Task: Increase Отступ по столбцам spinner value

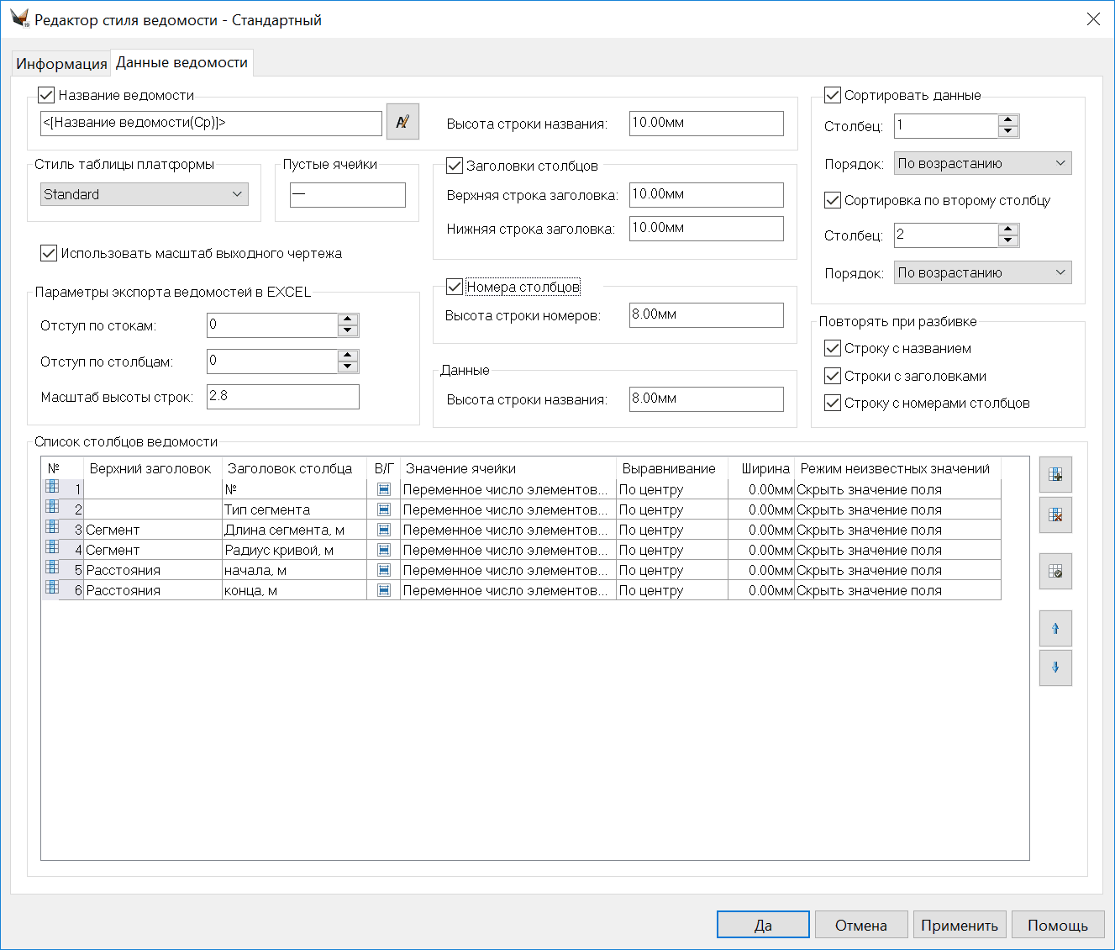Action: [x=348, y=356]
